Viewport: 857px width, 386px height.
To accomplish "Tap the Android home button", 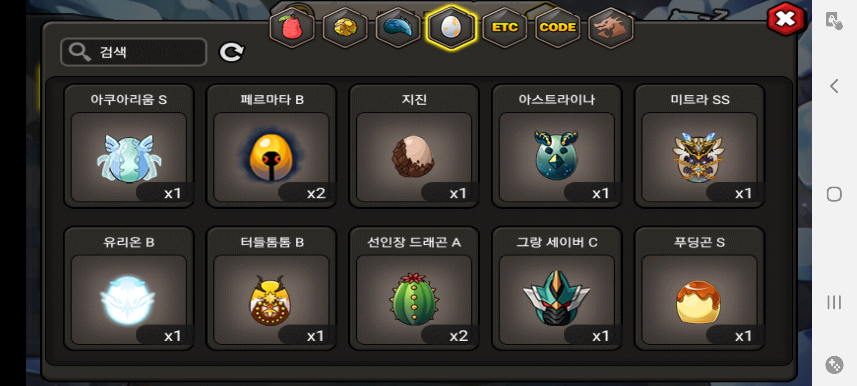I will click(x=834, y=194).
